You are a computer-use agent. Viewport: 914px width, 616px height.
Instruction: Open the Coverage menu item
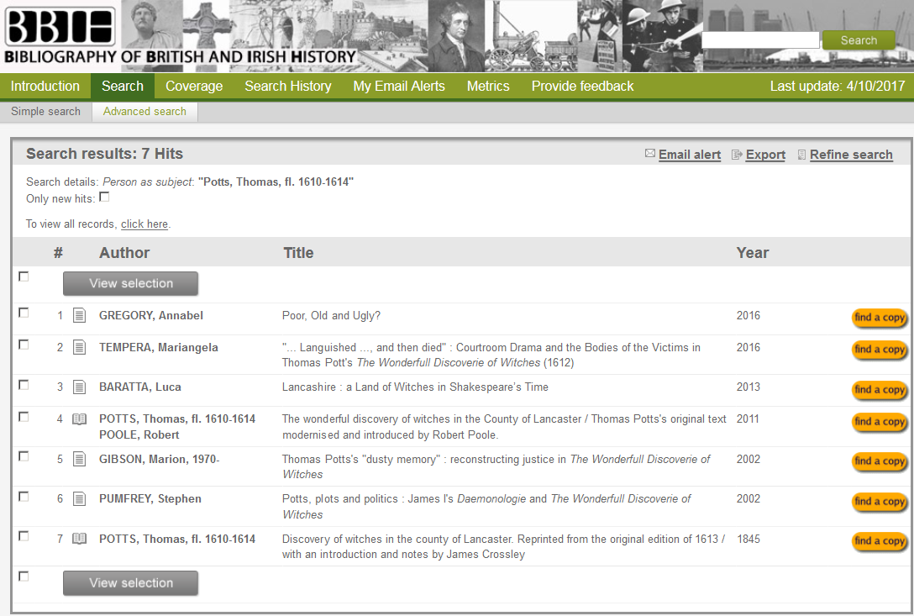(x=194, y=86)
